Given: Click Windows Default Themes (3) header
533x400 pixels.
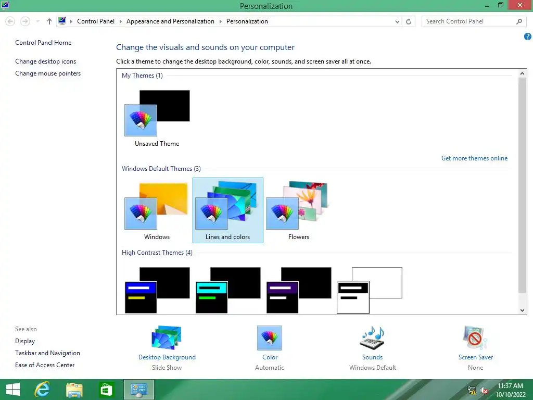Looking at the screenshot, I should (x=161, y=169).
